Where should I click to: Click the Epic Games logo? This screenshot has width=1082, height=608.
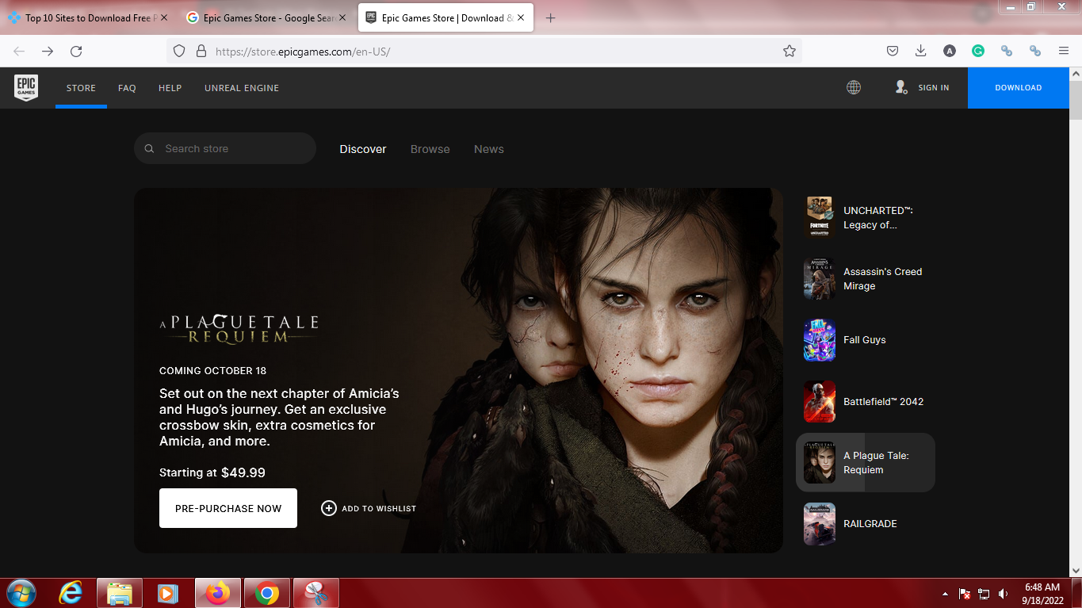pyautogui.click(x=26, y=87)
